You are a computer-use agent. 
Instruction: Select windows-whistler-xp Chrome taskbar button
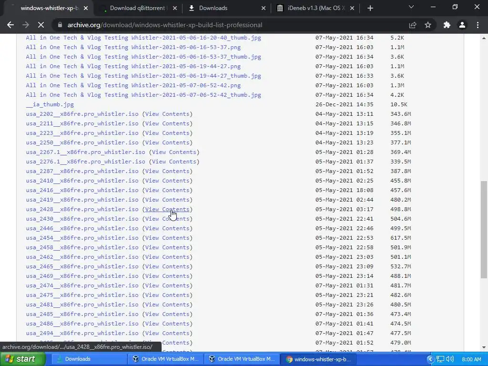pyautogui.click(x=318, y=359)
